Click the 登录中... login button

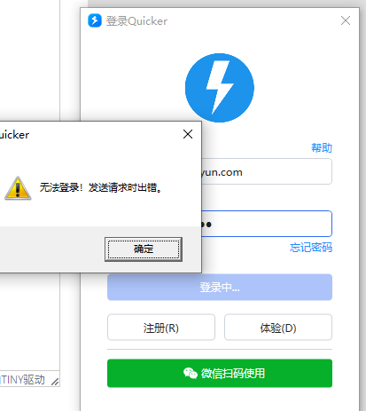tap(220, 287)
